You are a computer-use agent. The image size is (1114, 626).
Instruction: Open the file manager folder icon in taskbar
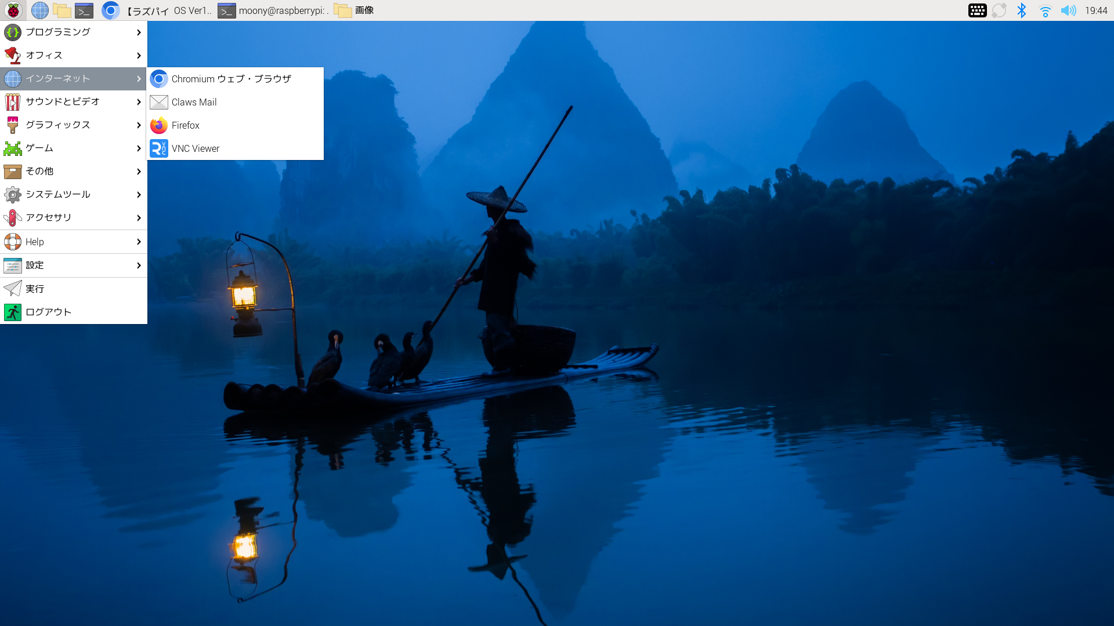[x=62, y=10]
